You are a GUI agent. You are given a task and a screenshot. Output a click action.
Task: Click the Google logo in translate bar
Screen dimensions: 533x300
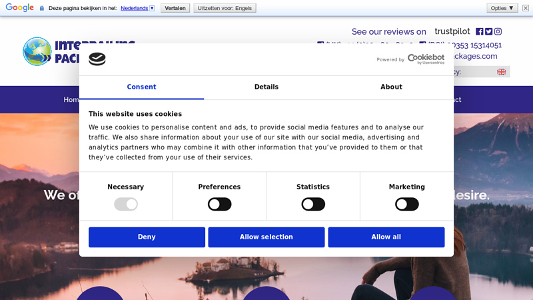tap(20, 7)
